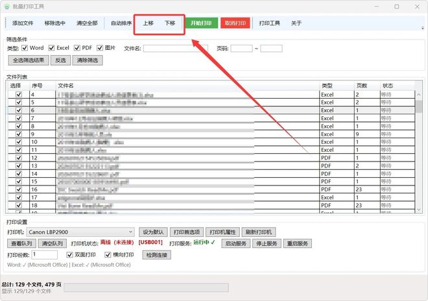Screen dimensions: 428x301
Task: Click the 全选筛选结果 button
Action: pyautogui.click(x=29, y=60)
